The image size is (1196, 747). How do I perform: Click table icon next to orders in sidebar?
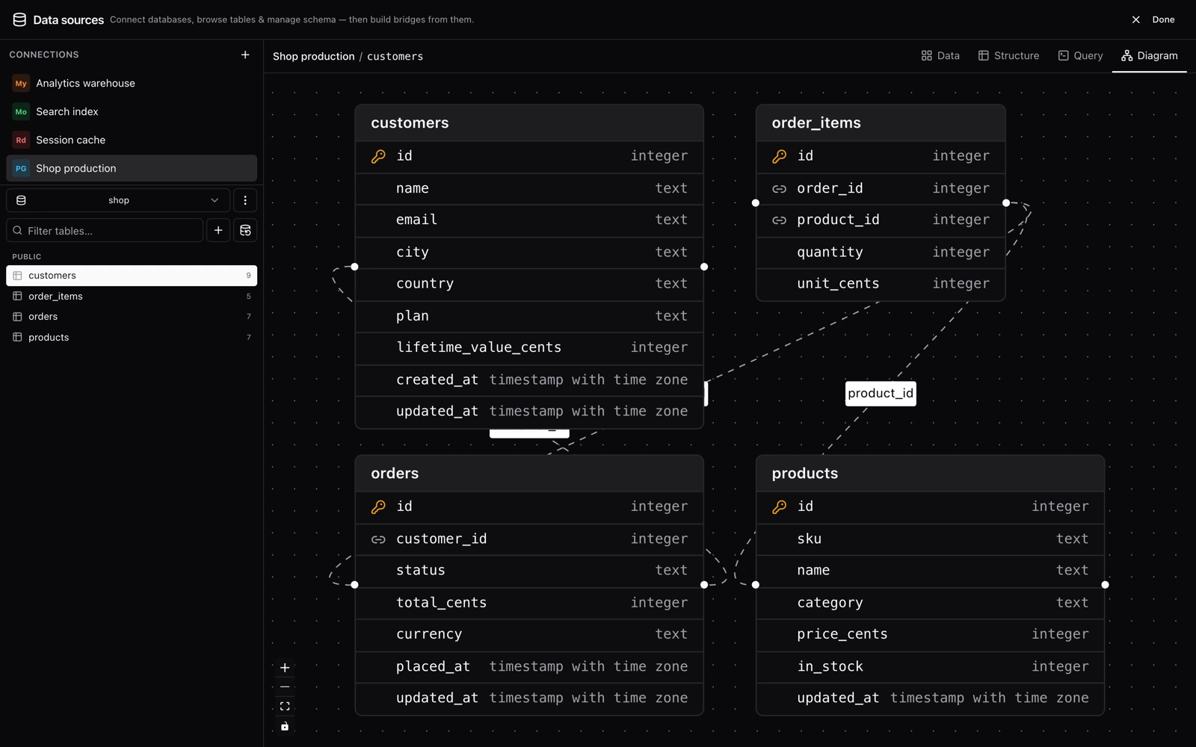(17, 317)
